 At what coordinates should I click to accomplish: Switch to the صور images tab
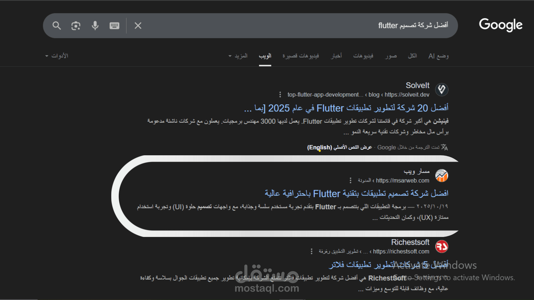click(x=391, y=56)
